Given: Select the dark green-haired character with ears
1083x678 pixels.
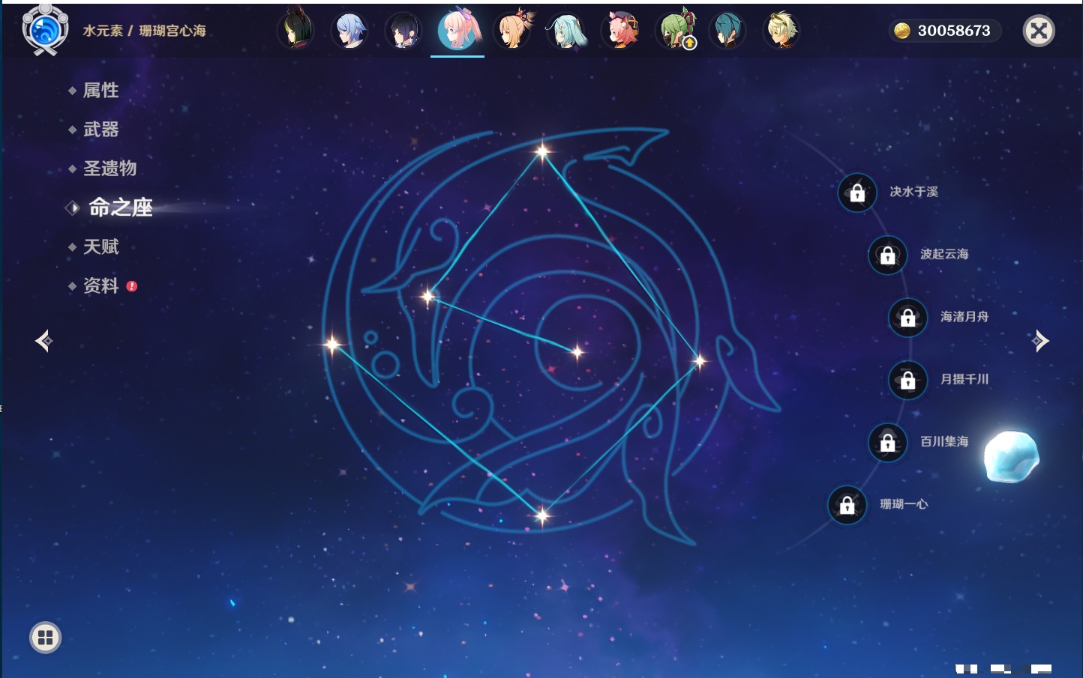Looking at the screenshot, I should [296, 31].
